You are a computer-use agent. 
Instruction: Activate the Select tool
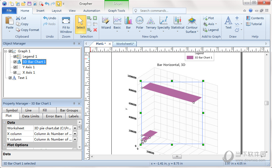pos(80,24)
